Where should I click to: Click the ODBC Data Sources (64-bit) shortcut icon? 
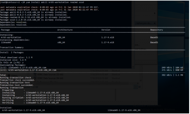(x=35, y=78)
